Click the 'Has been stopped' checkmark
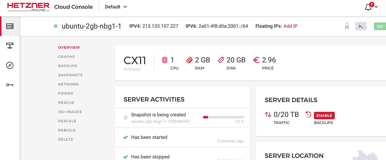 pos(126,157)
